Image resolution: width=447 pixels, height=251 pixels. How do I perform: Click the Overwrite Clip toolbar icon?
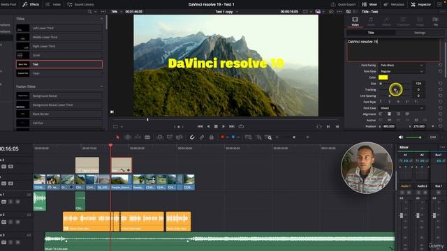pyautogui.click(x=170, y=137)
